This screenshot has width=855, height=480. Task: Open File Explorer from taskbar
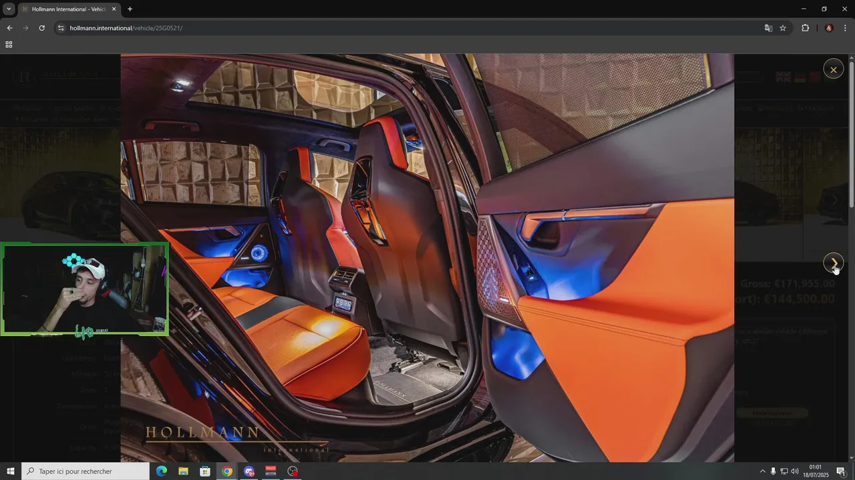(x=183, y=471)
